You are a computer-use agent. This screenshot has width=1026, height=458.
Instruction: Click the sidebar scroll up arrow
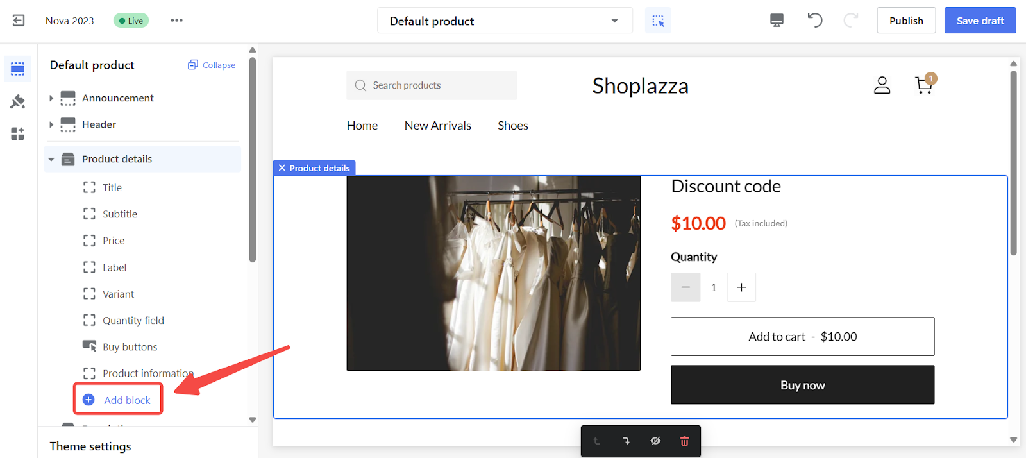(253, 50)
